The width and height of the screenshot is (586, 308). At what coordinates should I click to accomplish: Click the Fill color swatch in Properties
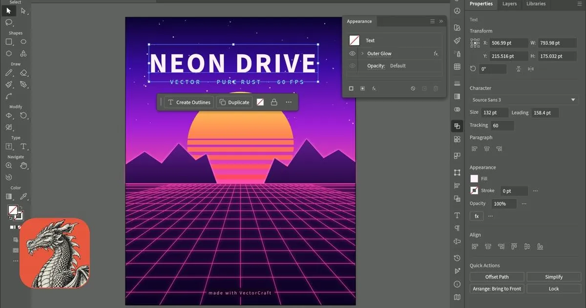point(474,179)
